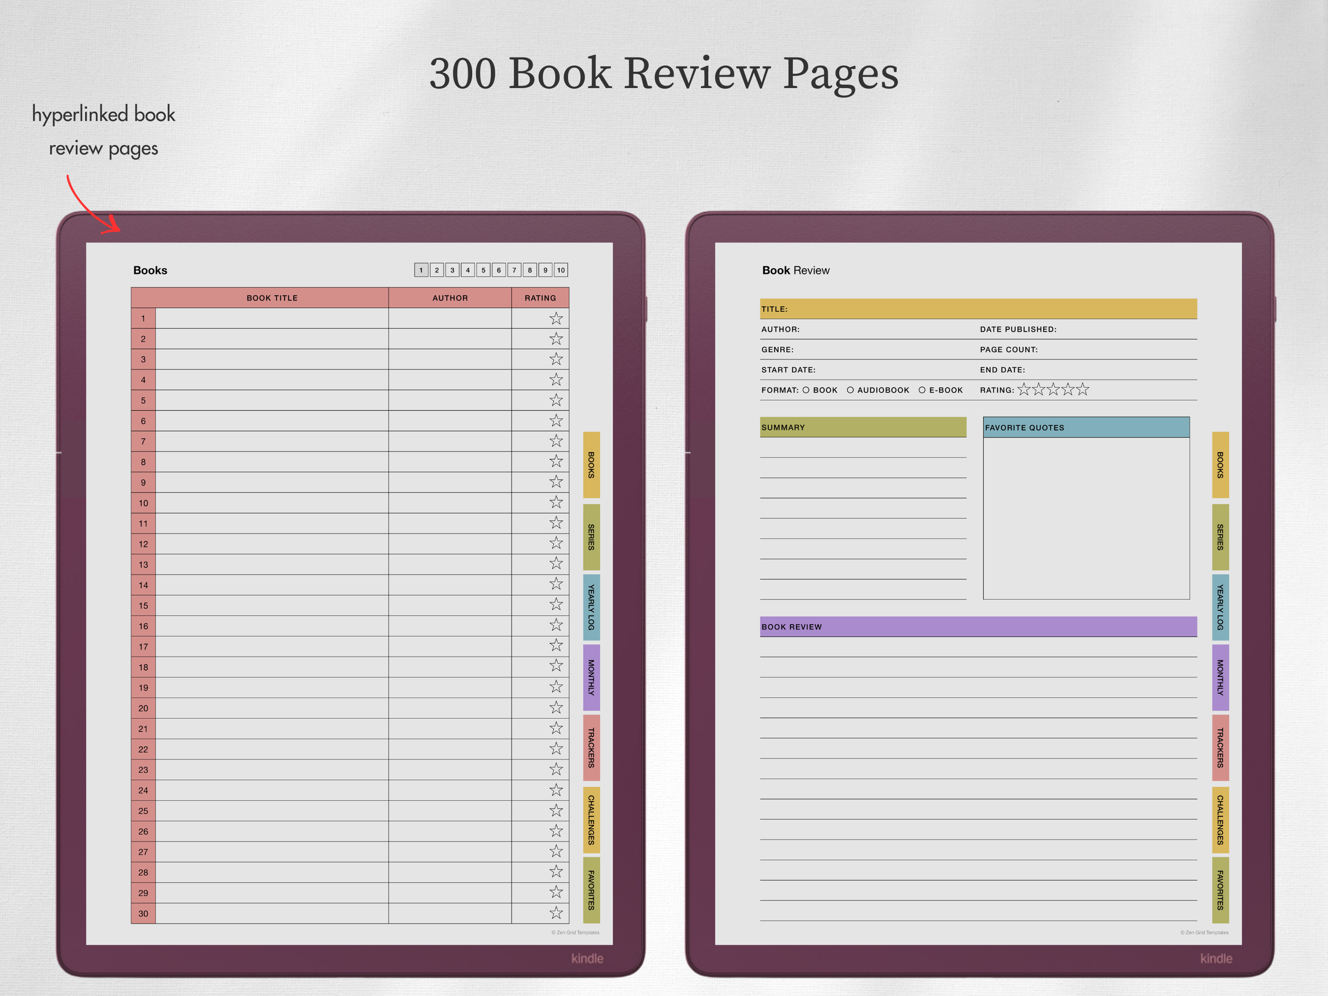Open the TRACKERS tab on Books page
1328x996 pixels.
591,747
